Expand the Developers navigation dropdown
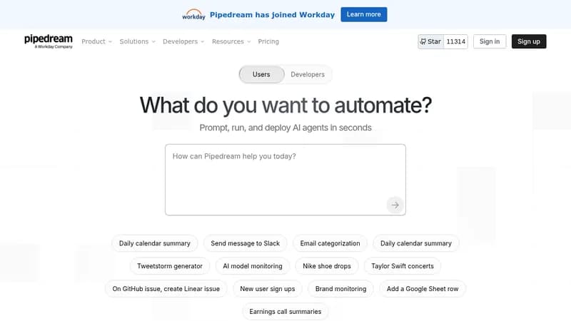This screenshot has height=321, width=571. point(183,41)
